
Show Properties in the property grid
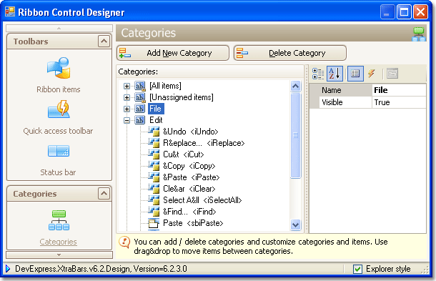355,74
